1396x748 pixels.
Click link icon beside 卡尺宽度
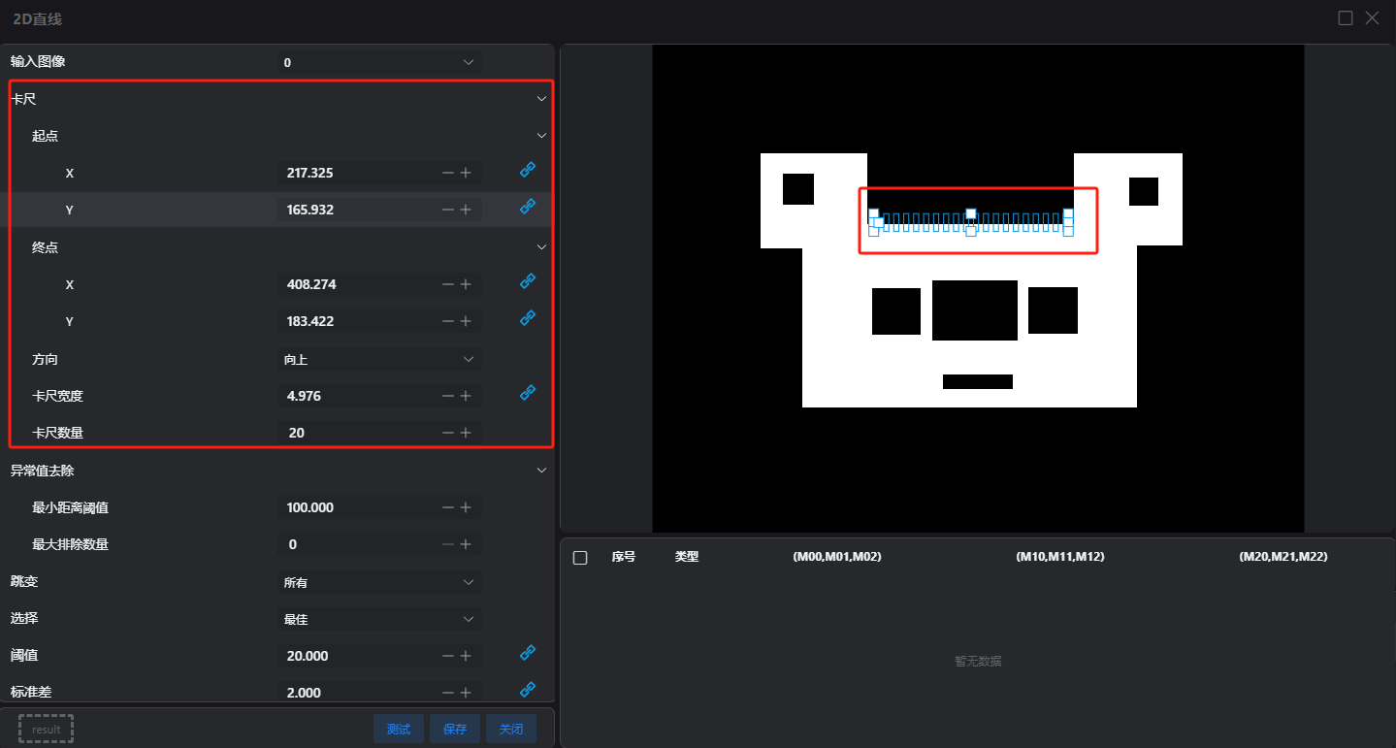[x=528, y=393]
